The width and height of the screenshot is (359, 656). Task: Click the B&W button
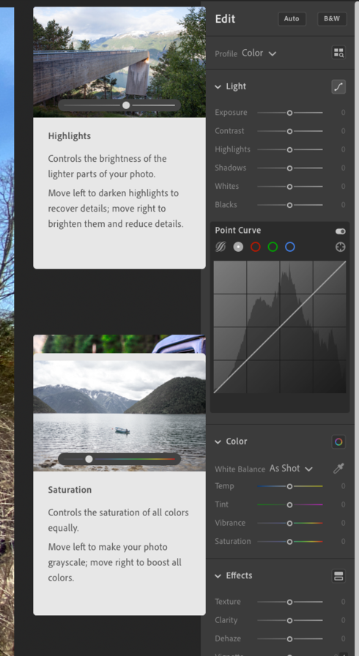click(332, 19)
